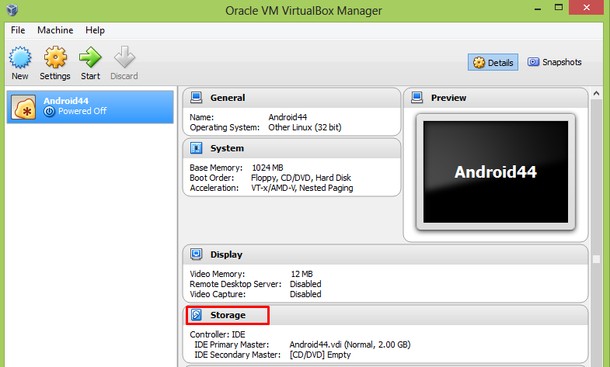Screen dimensions: 610x367
Task: Click the Display section icon
Action: [196, 254]
